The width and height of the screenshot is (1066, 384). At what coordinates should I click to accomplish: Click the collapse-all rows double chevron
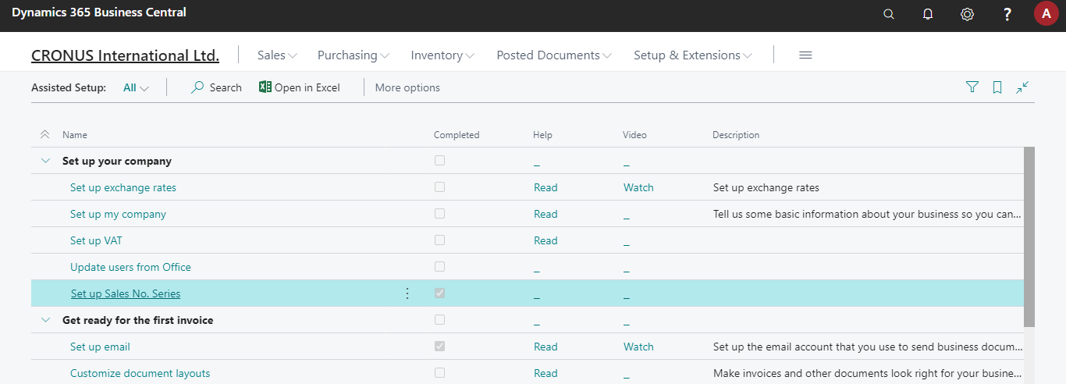[44, 135]
